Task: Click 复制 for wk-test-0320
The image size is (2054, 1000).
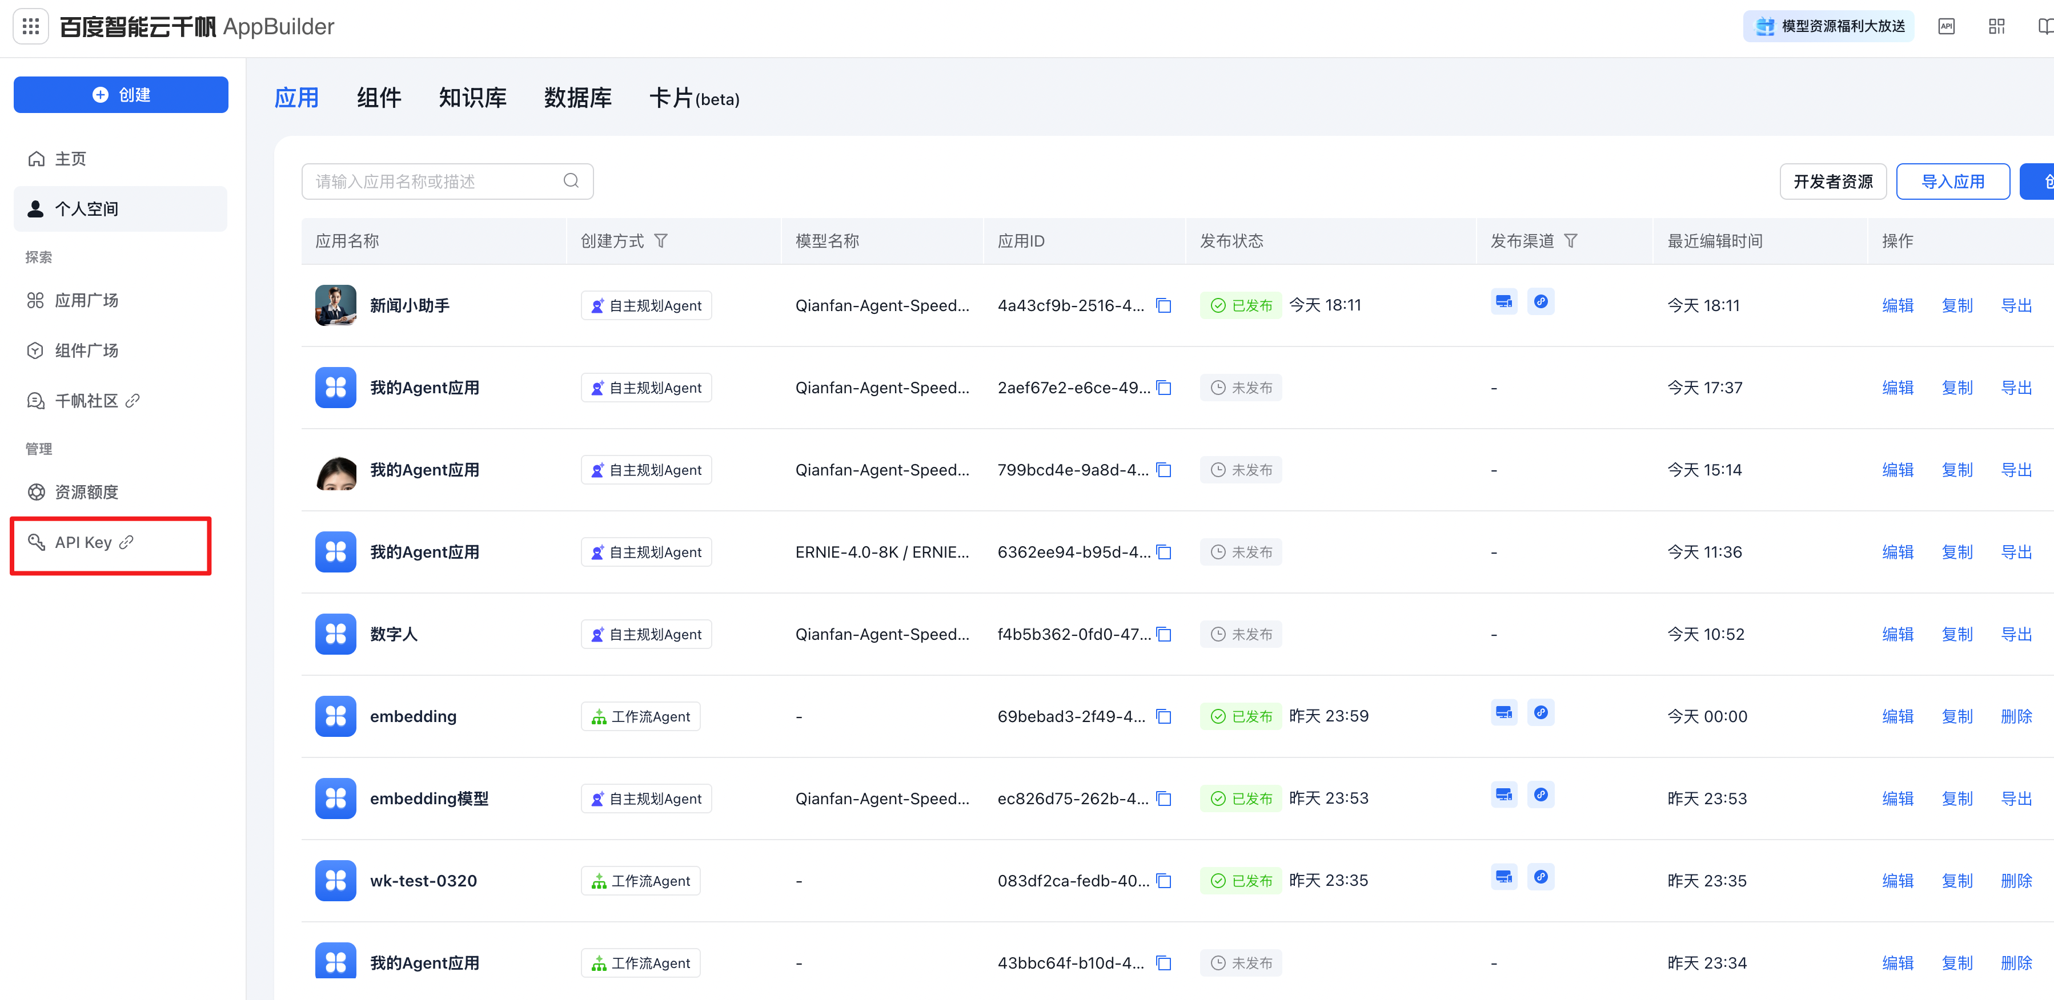Action: coord(1957,881)
